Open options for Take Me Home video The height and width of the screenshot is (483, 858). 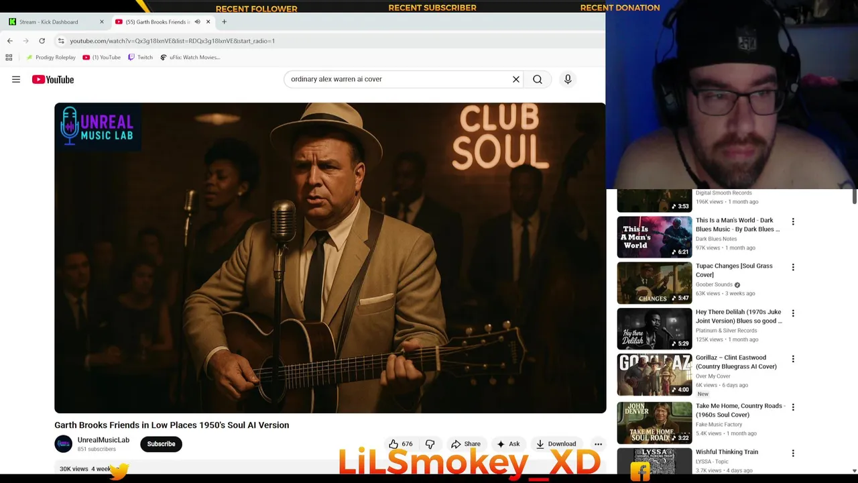pos(793,408)
